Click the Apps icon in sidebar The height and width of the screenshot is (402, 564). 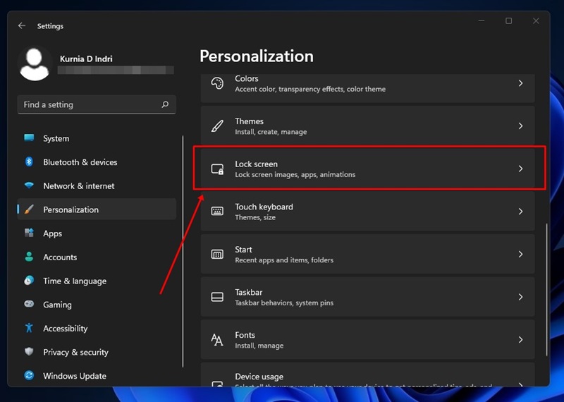[x=29, y=233]
